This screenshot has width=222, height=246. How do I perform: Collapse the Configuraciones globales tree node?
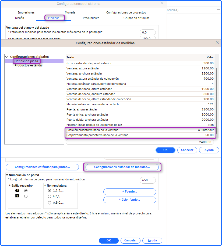point(7,57)
